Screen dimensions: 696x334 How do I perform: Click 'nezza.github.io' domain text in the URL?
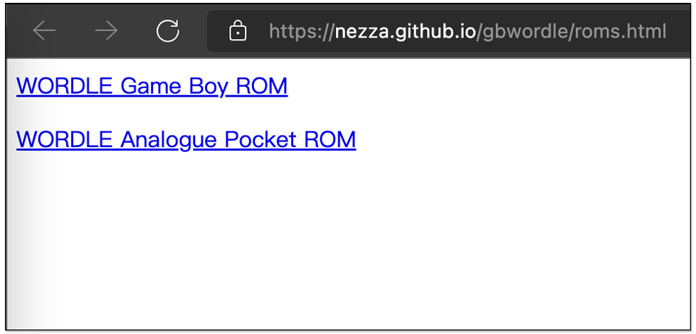(x=405, y=31)
